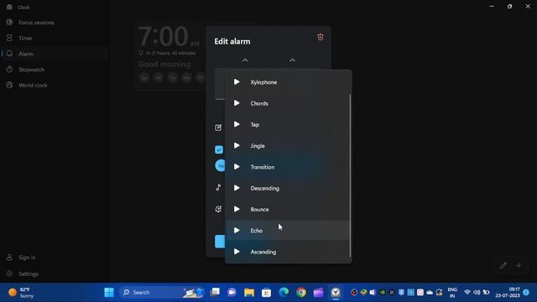Set alarm sound to Bounce
Screen dimensions: 537x302
(x=288, y=210)
